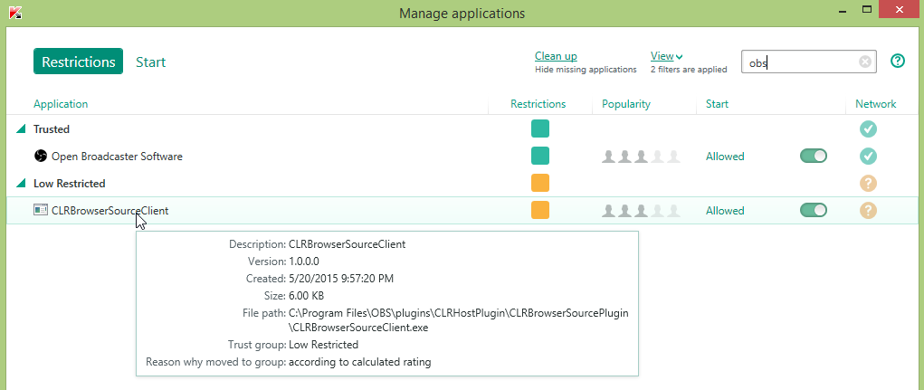Screen dimensions: 924x390
Task: Click Open Broadcaster Software network checkmark icon
Action: pos(868,157)
